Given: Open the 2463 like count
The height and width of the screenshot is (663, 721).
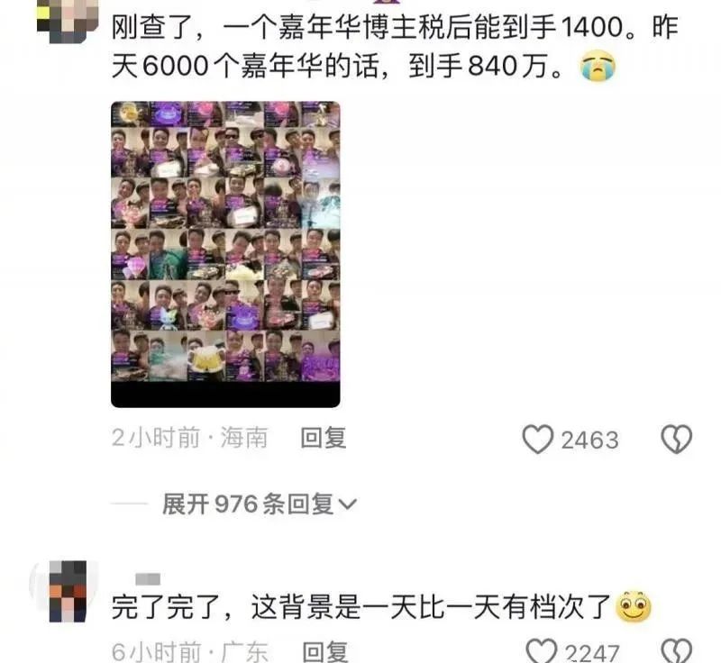Looking at the screenshot, I should (x=589, y=440).
